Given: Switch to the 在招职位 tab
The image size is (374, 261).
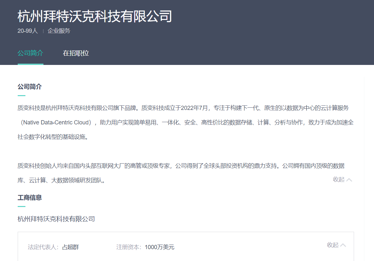Looking at the screenshot, I should (x=76, y=53).
